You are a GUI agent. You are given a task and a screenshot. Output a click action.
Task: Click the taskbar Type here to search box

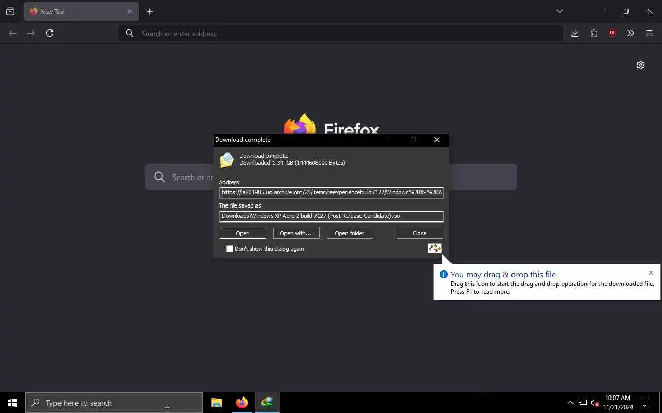click(x=114, y=403)
